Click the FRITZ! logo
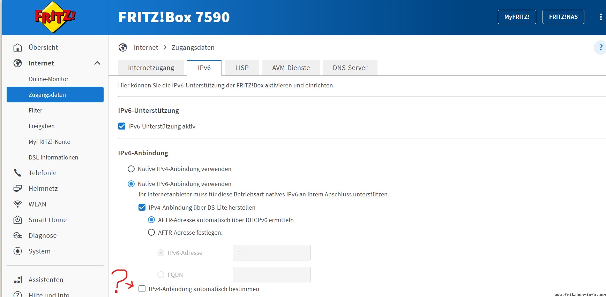606x297 pixels. point(55,17)
